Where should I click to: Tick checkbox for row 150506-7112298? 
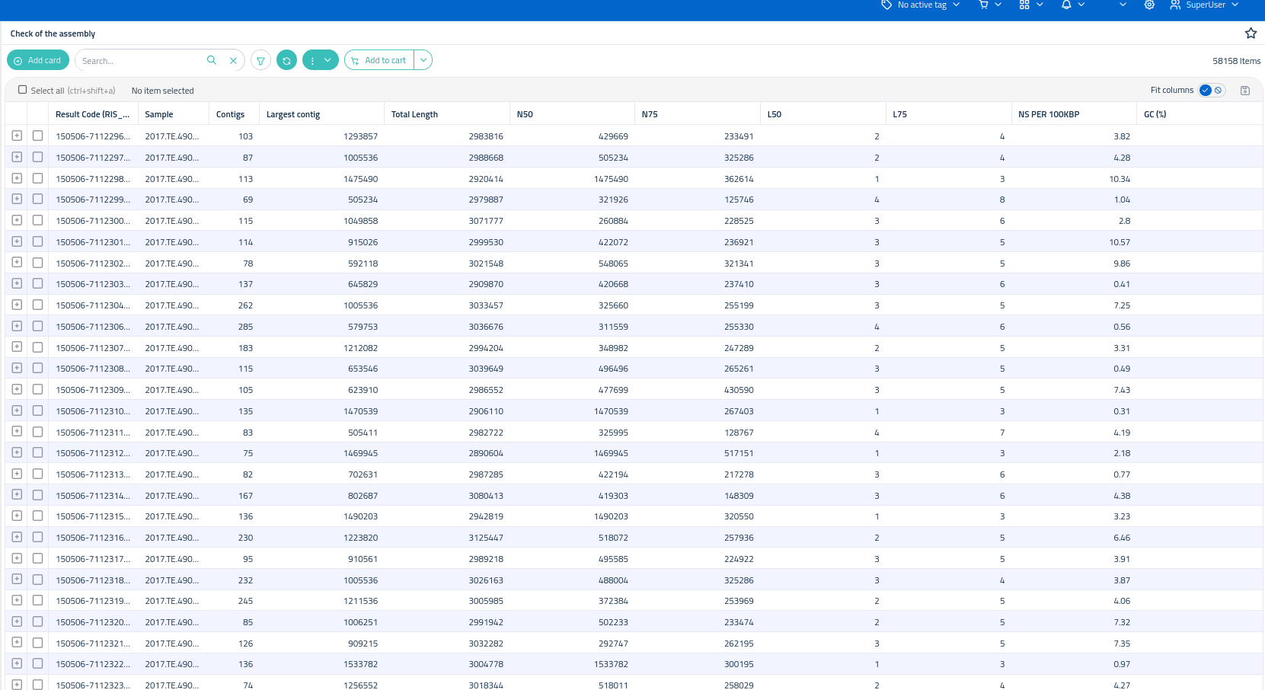pyautogui.click(x=37, y=178)
